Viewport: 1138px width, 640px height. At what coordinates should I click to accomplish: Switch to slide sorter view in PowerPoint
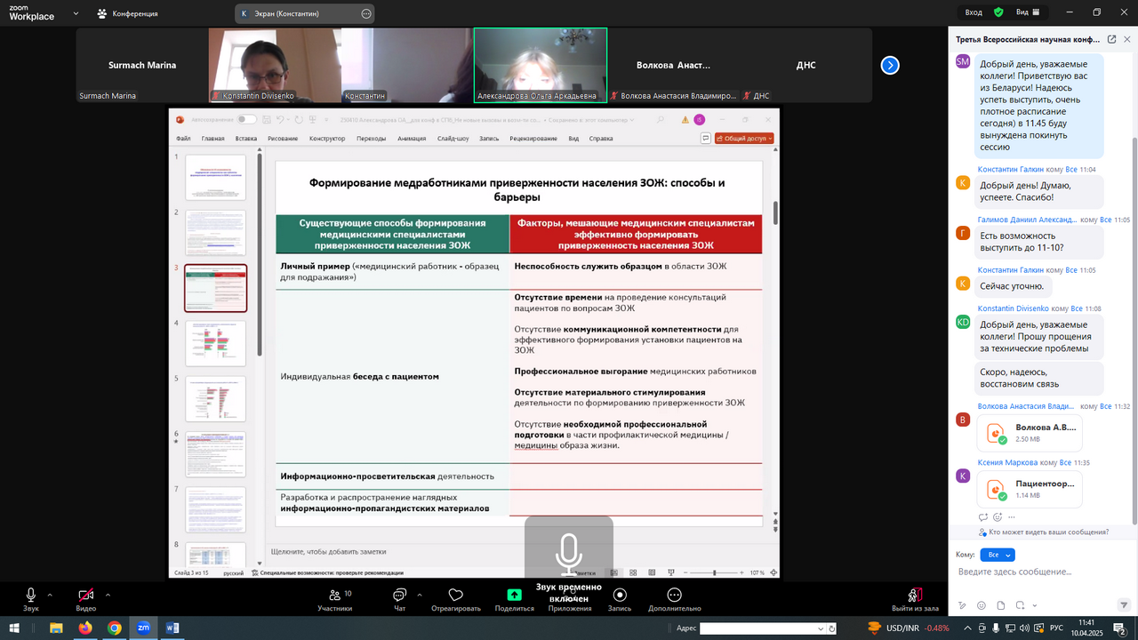(x=633, y=572)
